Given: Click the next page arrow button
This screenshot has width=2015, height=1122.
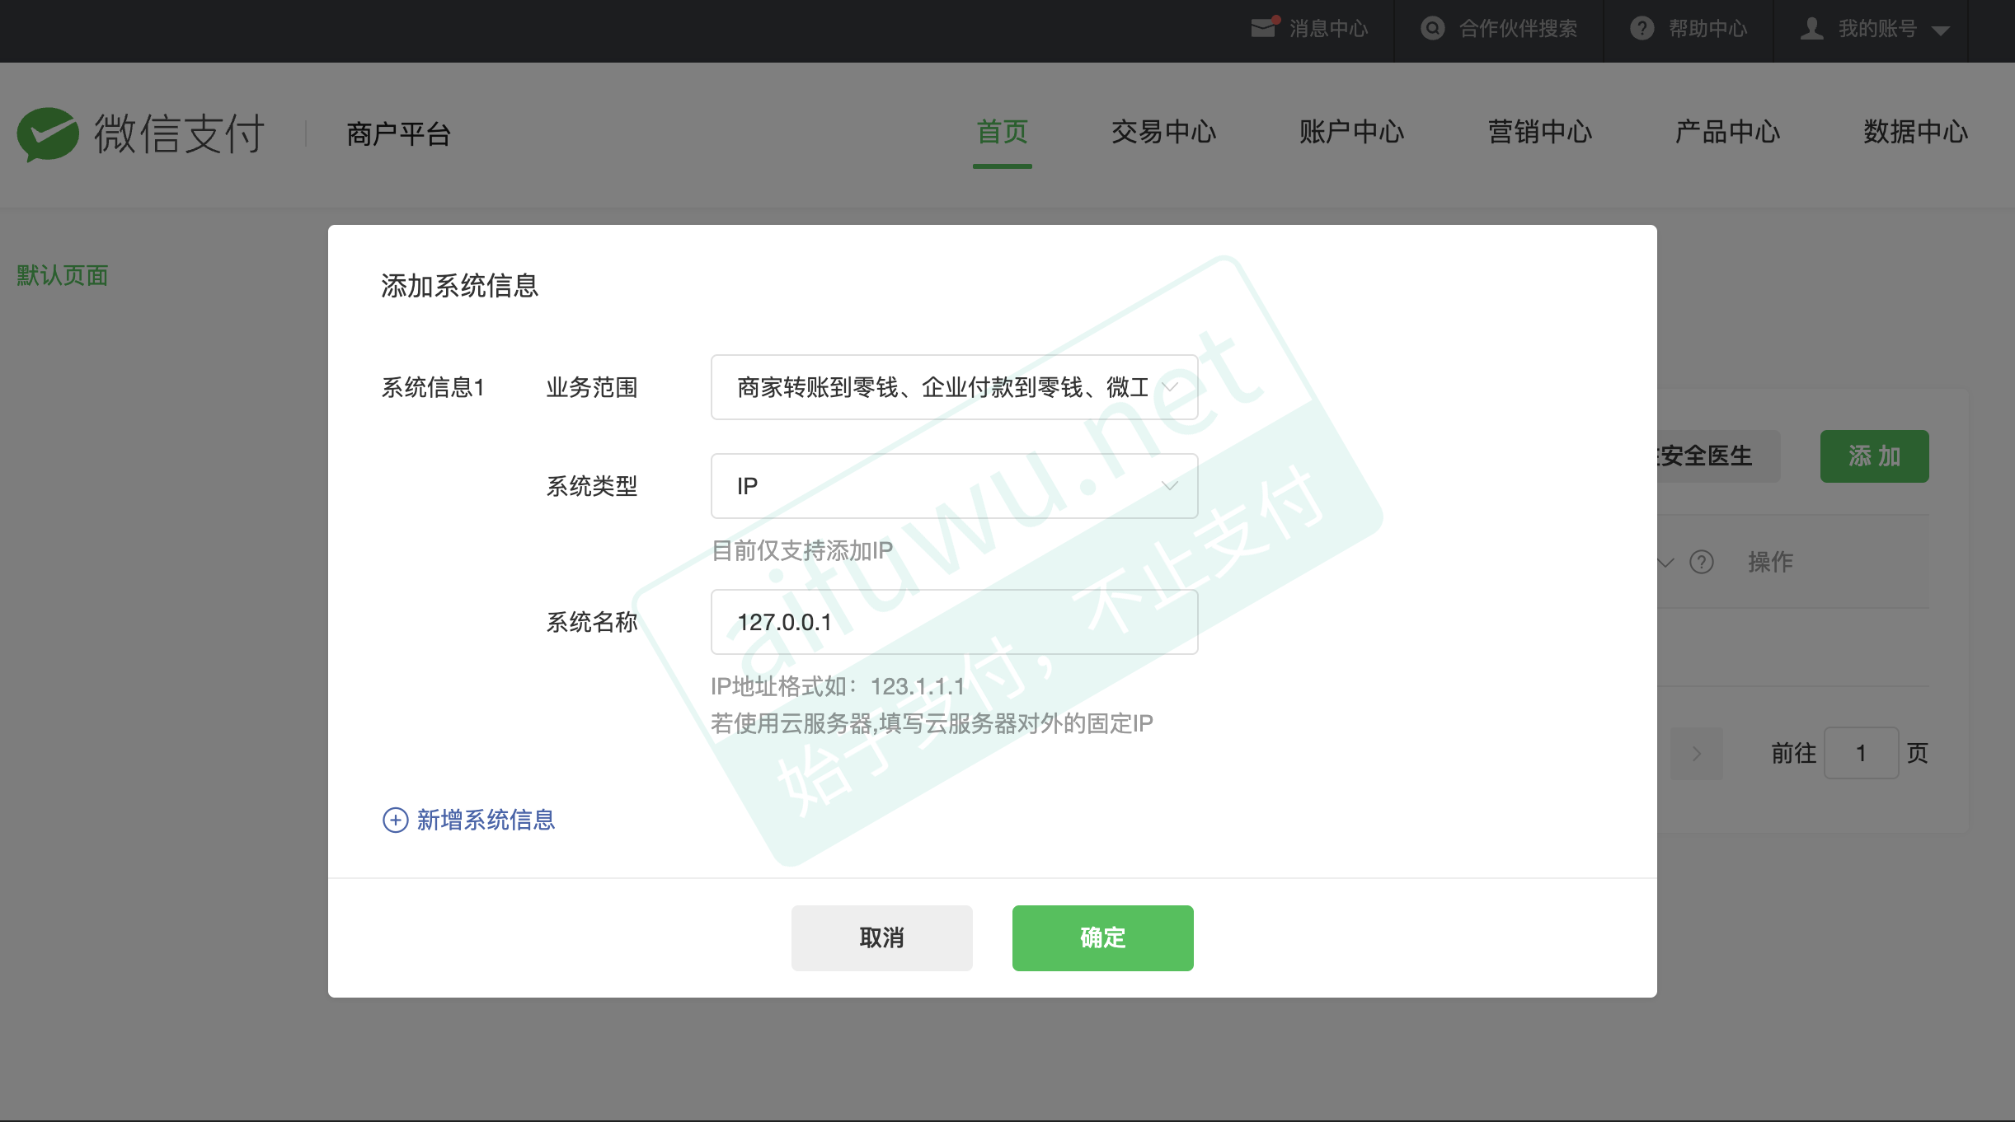Looking at the screenshot, I should pyautogui.click(x=1696, y=753).
